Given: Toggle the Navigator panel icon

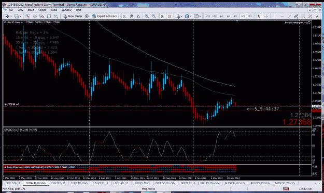Looking at the screenshot, I should (x=42, y=16).
